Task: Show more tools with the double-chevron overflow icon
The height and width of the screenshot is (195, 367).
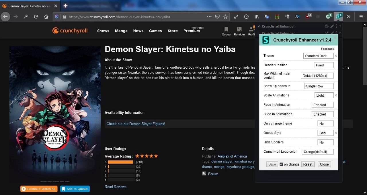Action: pos(348,17)
